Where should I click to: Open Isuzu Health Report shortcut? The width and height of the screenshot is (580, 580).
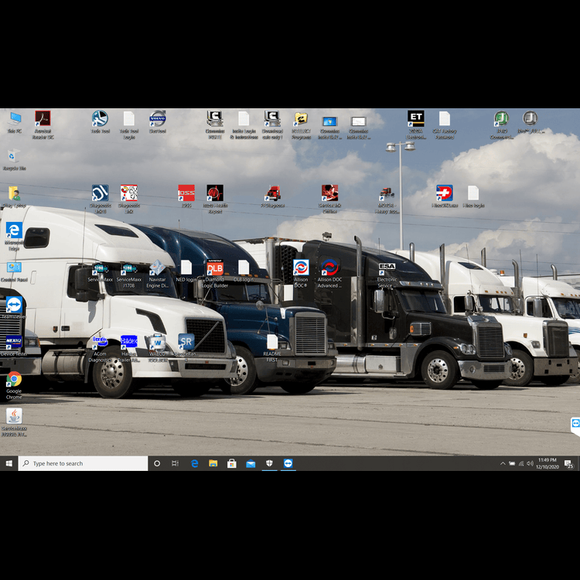[x=215, y=199]
